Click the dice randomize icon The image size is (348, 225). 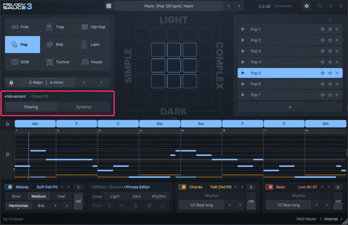tap(108, 6)
